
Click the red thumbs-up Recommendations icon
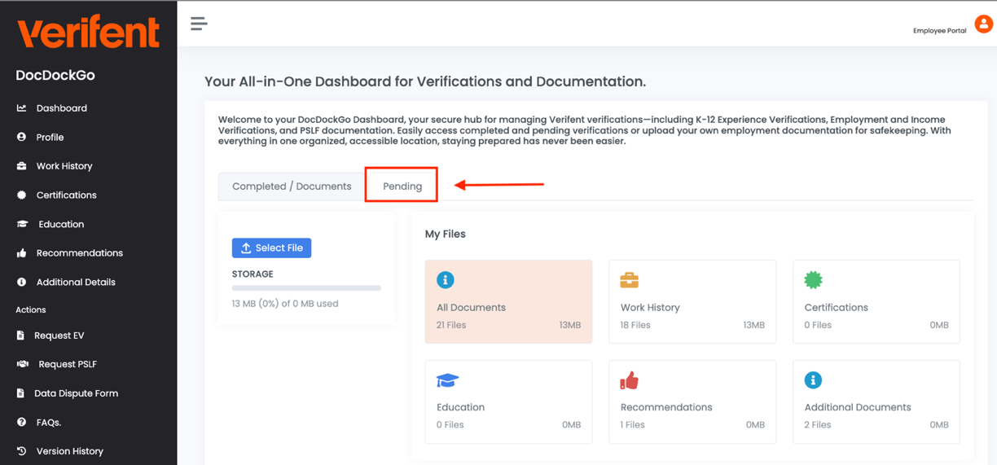629,380
